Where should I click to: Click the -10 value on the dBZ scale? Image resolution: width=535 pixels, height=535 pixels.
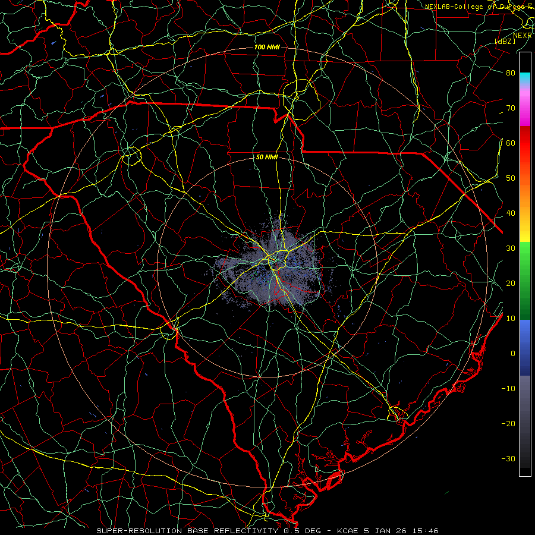click(x=508, y=389)
